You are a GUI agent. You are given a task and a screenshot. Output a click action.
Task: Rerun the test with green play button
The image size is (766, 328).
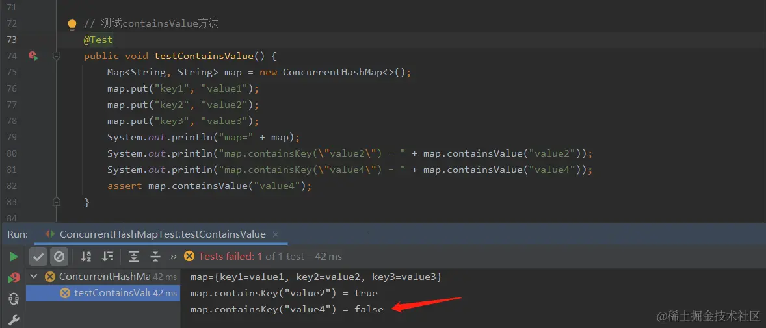click(14, 257)
